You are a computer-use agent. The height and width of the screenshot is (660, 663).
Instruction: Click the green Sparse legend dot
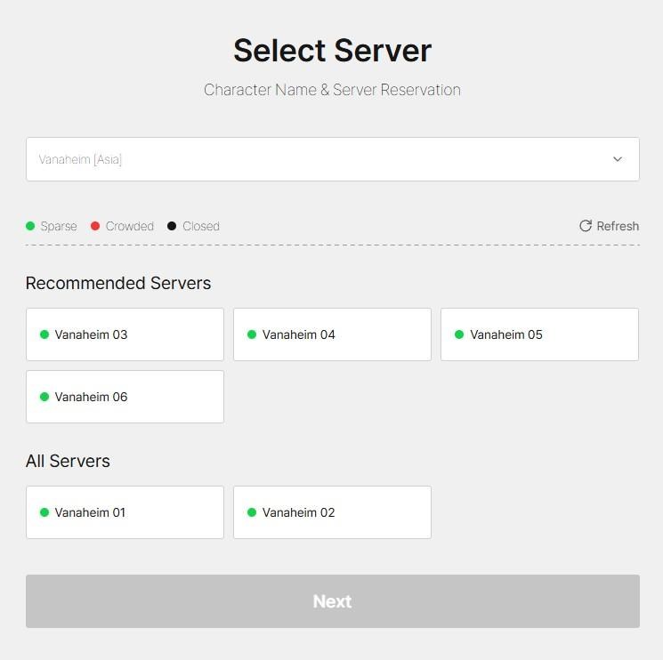pyautogui.click(x=30, y=226)
